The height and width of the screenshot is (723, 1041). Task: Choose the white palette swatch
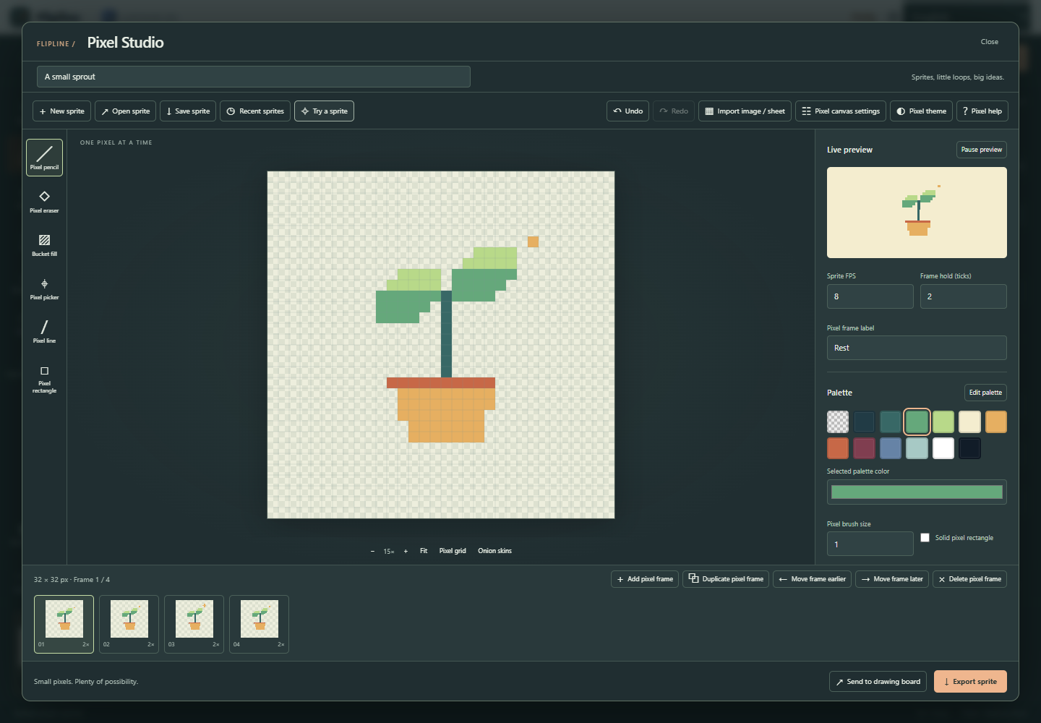(943, 448)
